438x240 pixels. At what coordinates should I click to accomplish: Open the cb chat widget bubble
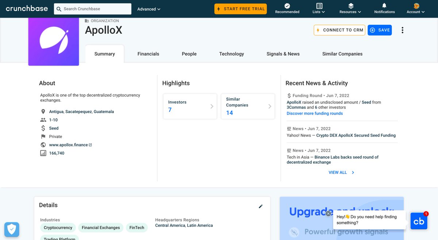coord(419,221)
